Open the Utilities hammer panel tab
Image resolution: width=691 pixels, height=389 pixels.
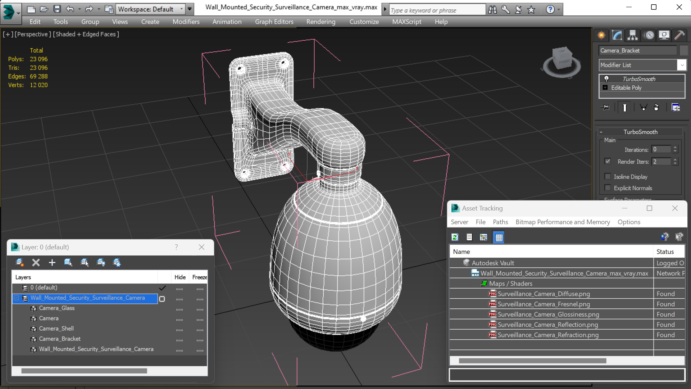tap(679, 35)
